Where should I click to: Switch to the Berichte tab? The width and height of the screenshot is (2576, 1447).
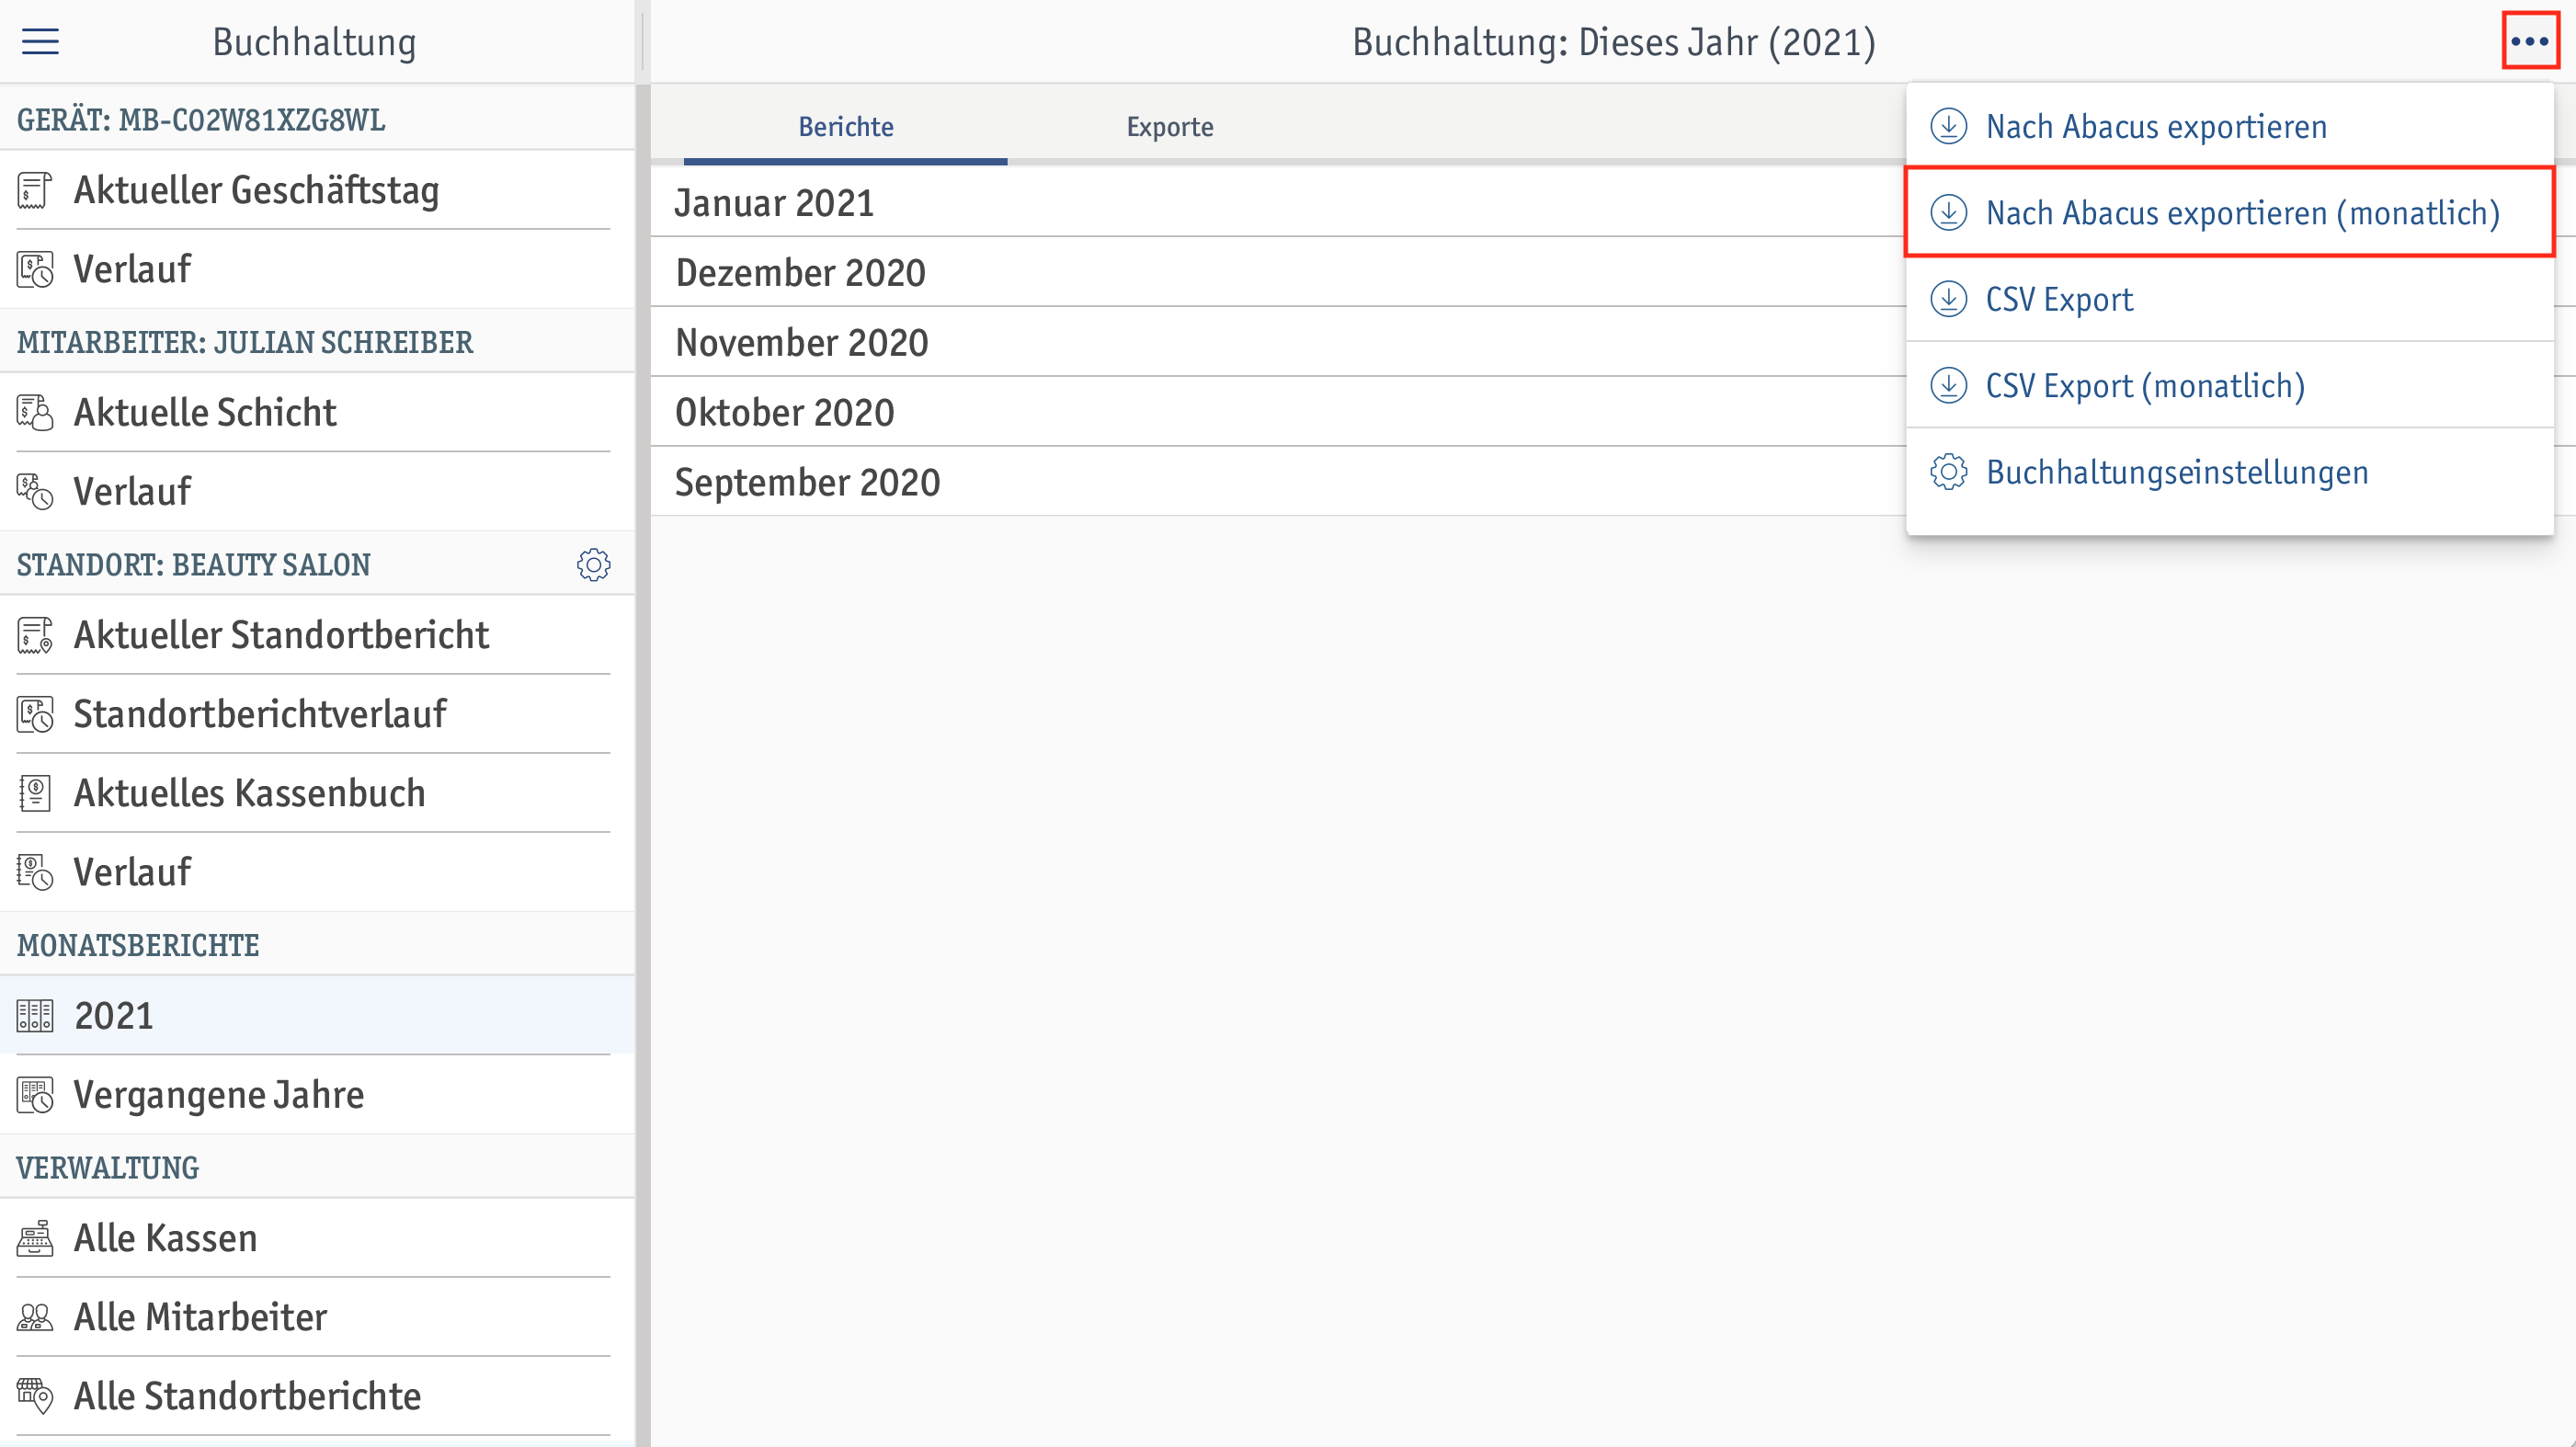coord(846,127)
